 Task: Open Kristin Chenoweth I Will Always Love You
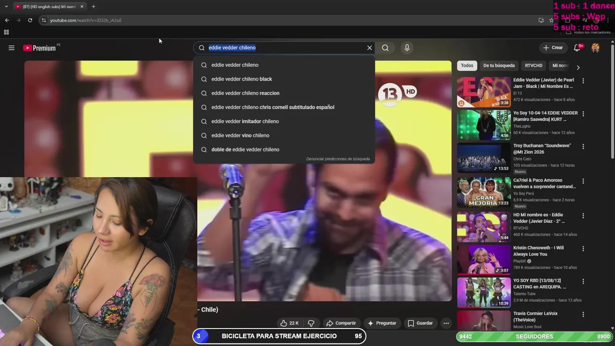pyautogui.click(x=538, y=251)
